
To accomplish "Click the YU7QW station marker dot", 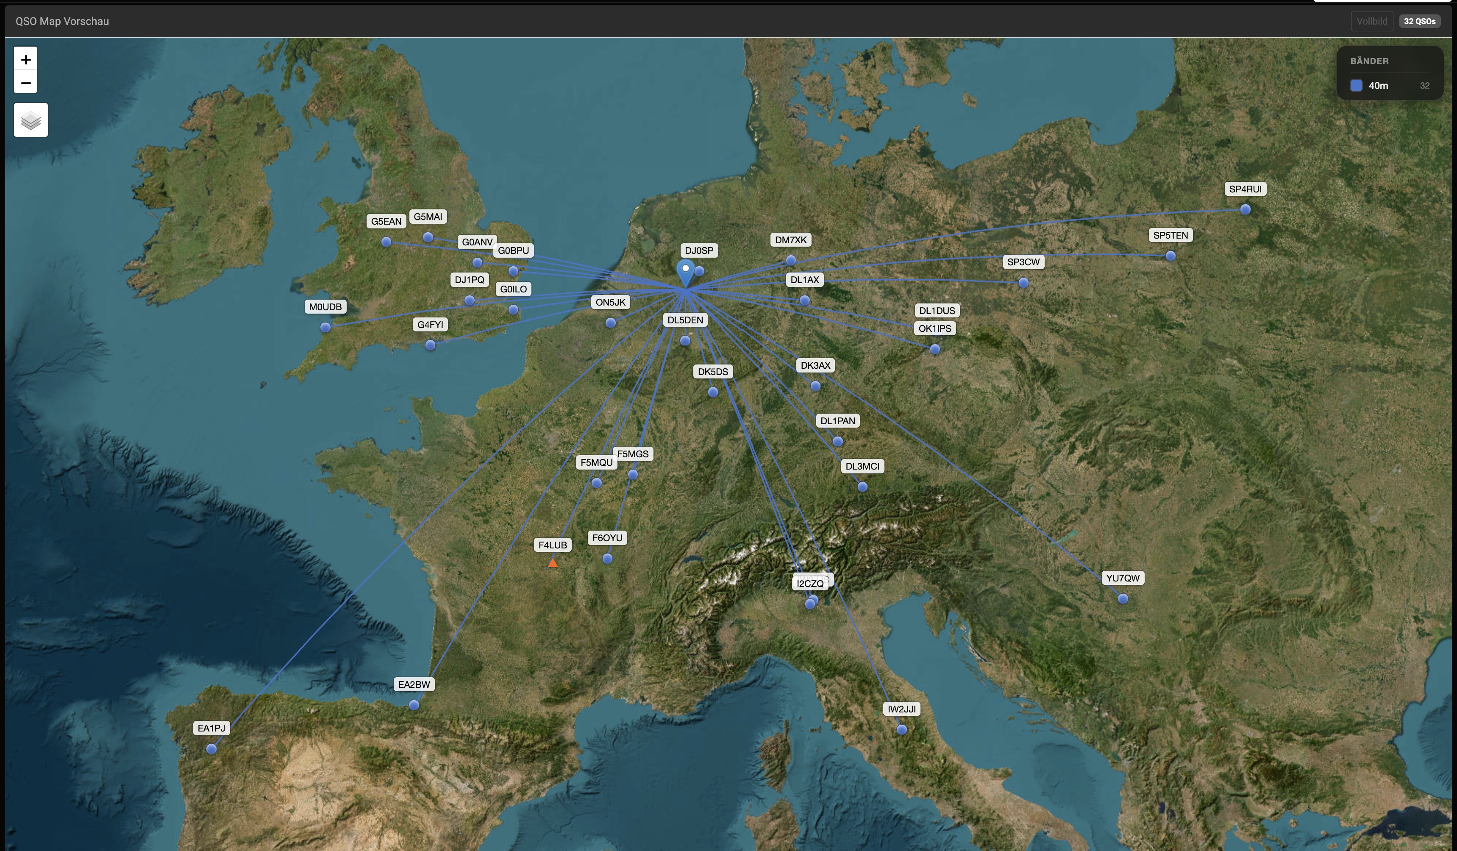I will [1123, 599].
